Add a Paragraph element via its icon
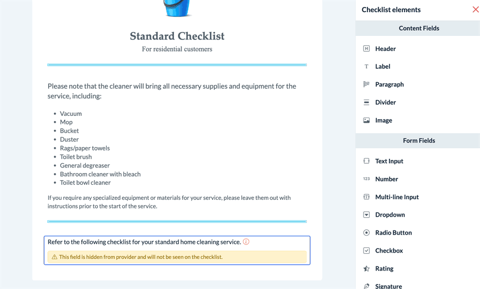Viewport: 480px width, 289px height. [x=366, y=84]
